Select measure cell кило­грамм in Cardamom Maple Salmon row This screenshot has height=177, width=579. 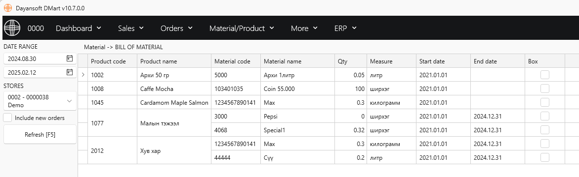(x=391, y=102)
